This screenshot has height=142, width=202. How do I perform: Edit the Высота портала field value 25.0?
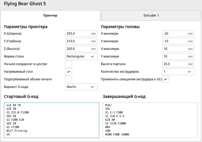(178, 64)
